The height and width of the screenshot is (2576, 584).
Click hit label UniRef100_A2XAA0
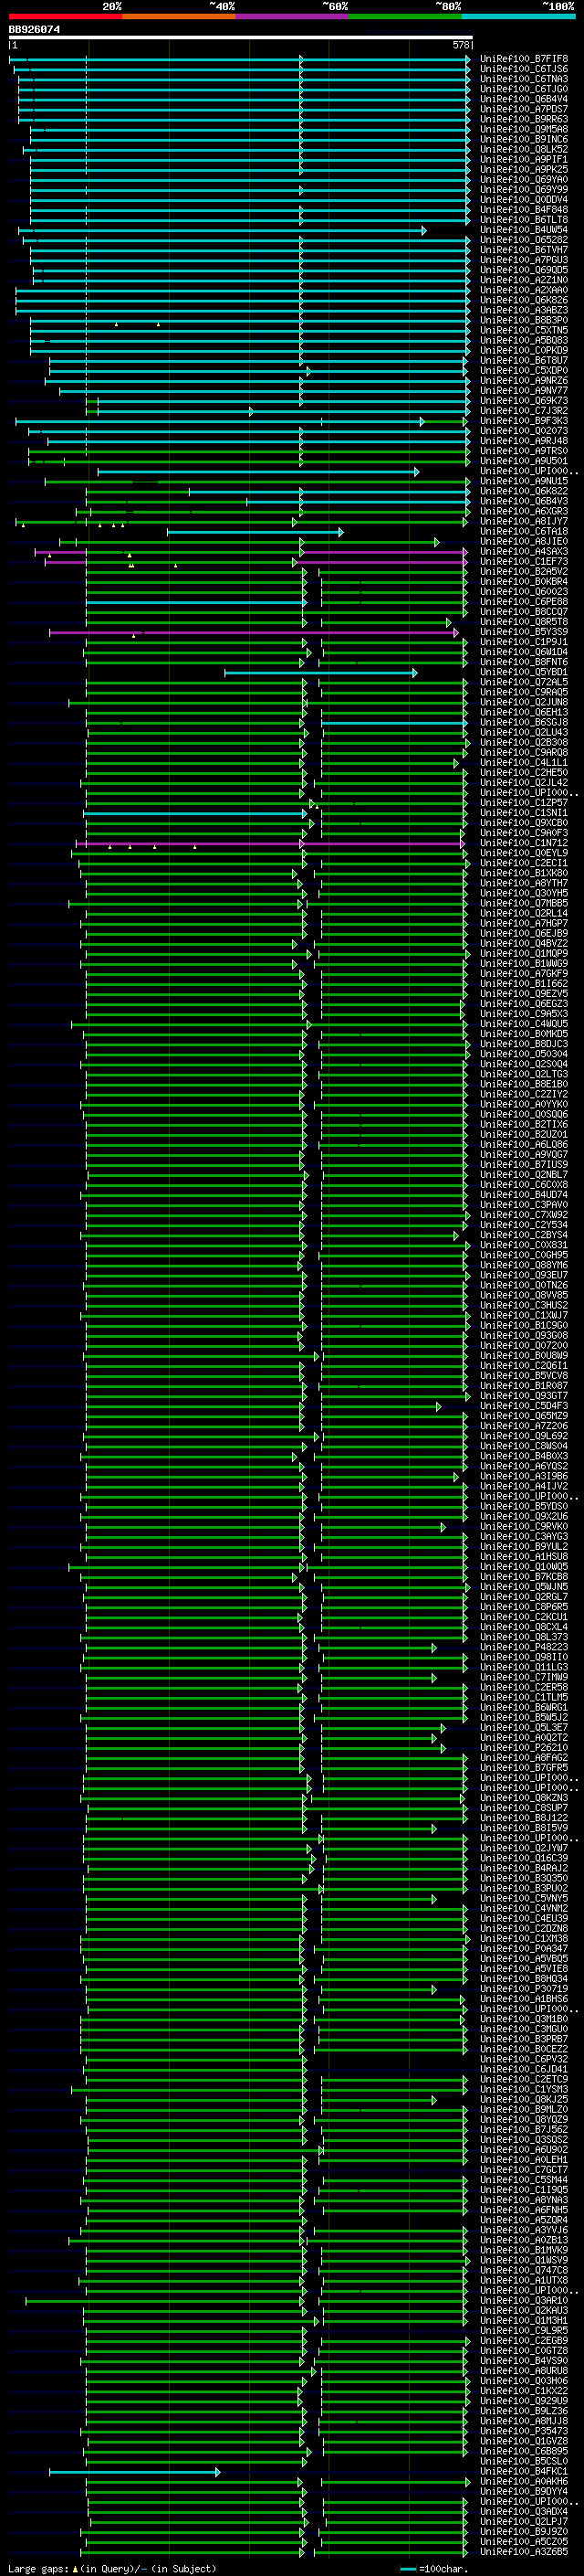tap(524, 290)
